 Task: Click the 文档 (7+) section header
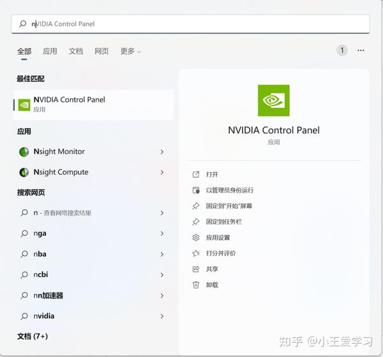tap(33, 336)
